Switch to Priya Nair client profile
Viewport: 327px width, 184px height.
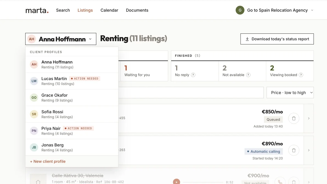point(72,131)
